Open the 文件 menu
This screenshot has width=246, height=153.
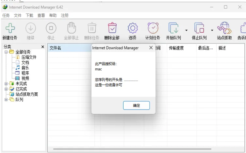(x=18, y=15)
